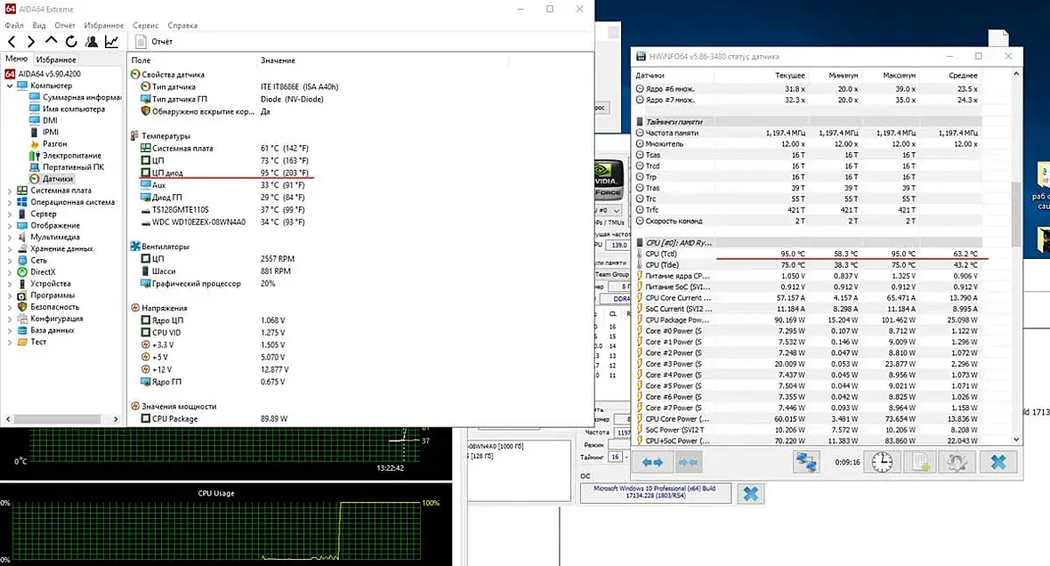1050x566 pixels.
Task: Select the IPMI tree item
Action: tap(44, 132)
